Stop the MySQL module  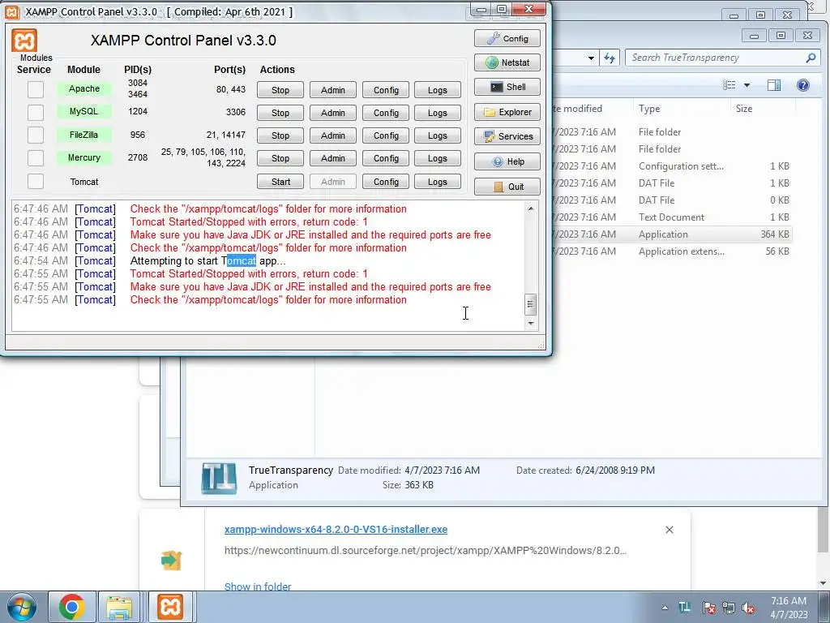(280, 113)
